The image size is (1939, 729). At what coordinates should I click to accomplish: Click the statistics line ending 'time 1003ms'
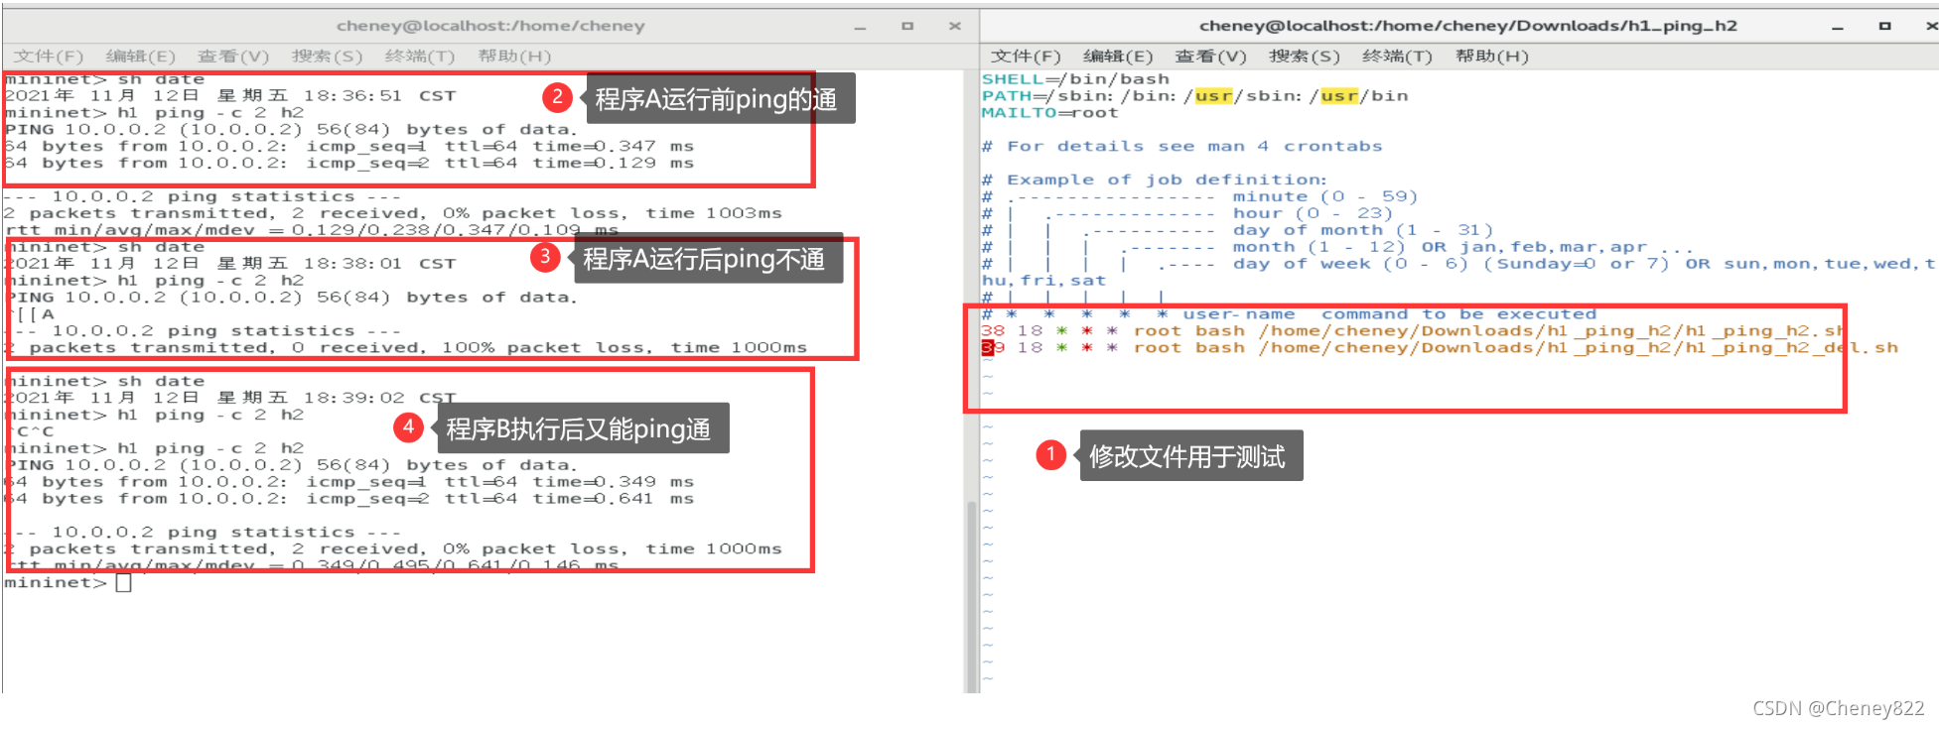[393, 214]
